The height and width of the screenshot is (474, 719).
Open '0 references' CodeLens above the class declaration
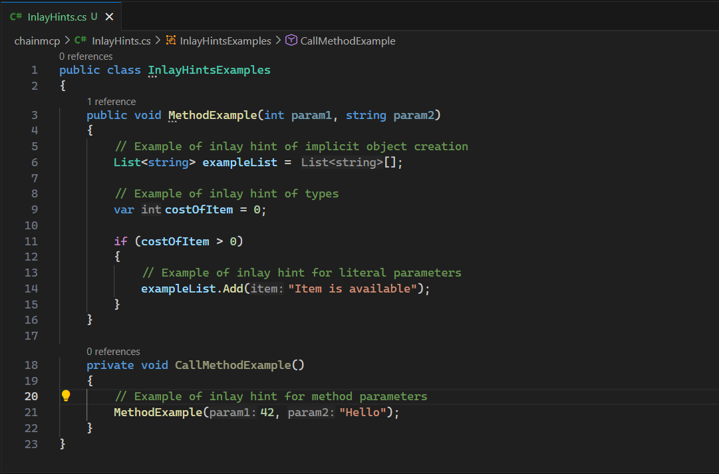(86, 57)
